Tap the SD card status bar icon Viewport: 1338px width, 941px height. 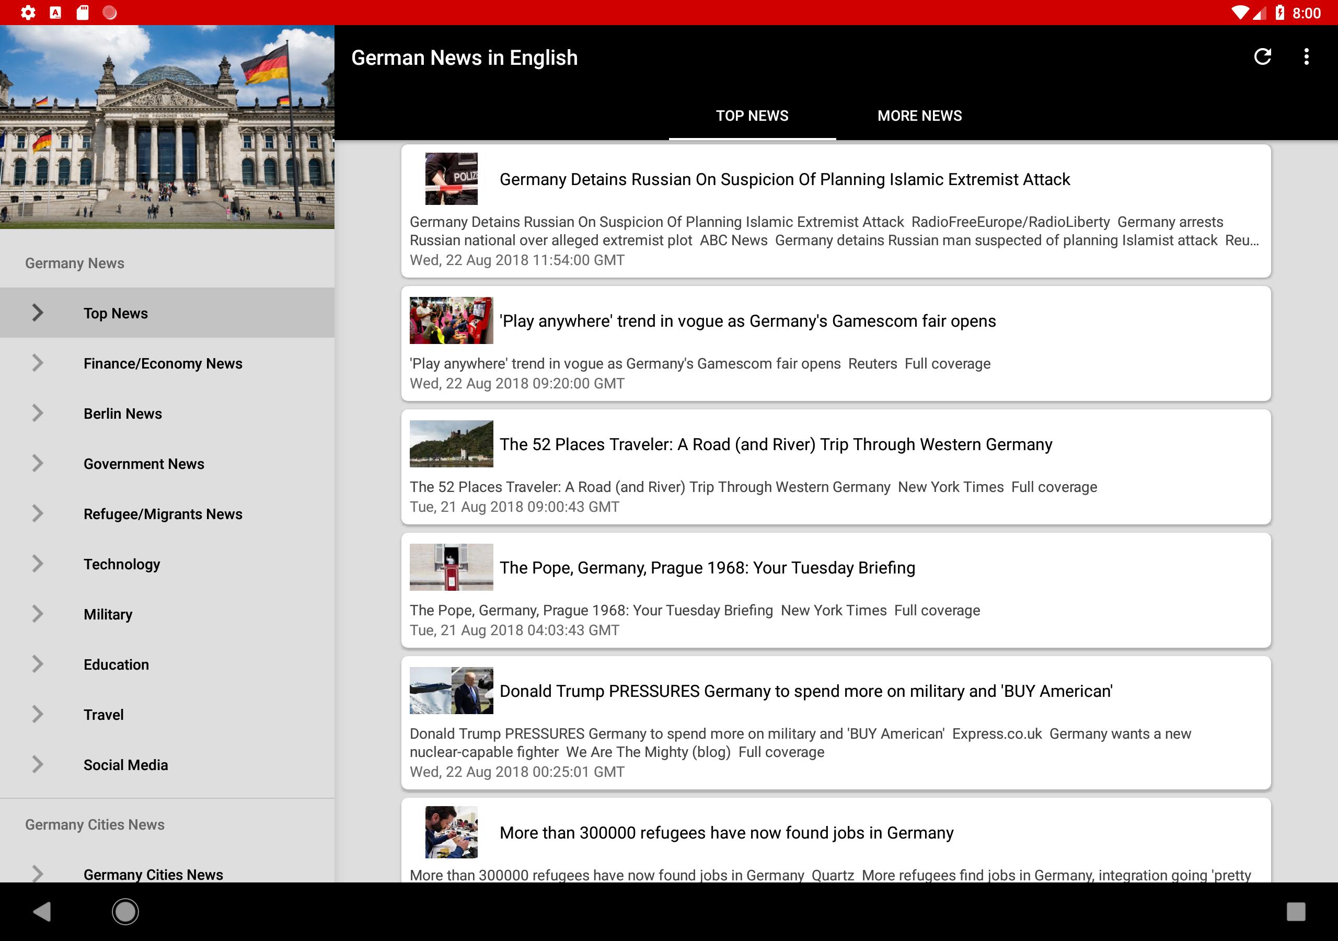[x=83, y=12]
